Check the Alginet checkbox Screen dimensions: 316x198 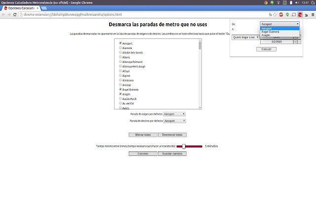click(120, 76)
